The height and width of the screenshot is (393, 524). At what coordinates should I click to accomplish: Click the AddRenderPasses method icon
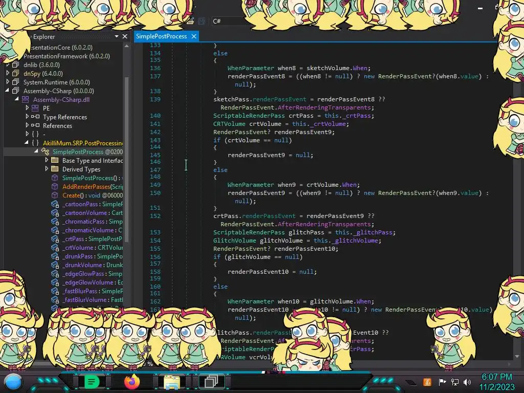coord(55,186)
